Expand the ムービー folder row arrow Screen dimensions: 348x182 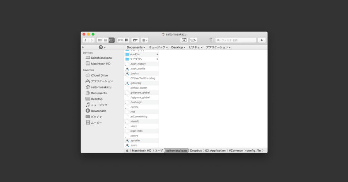point(157,54)
